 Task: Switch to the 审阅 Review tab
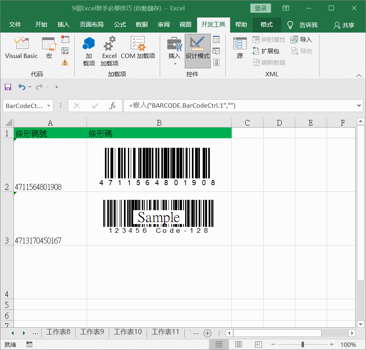(164, 25)
